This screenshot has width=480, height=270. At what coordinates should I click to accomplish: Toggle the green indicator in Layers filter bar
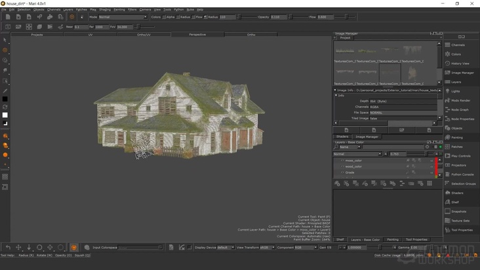coord(441,147)
